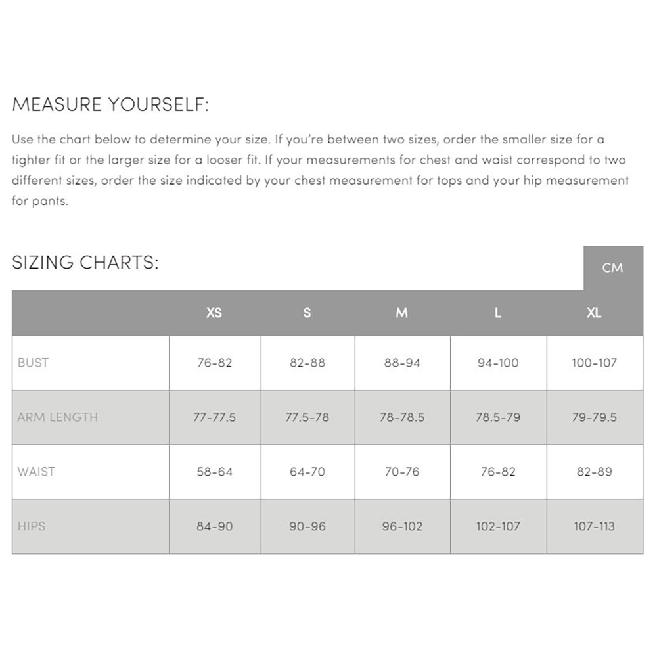The height and width of the screenshot is (657, 657).
Task: Select the XL size column header
Action: coord(595,313)
